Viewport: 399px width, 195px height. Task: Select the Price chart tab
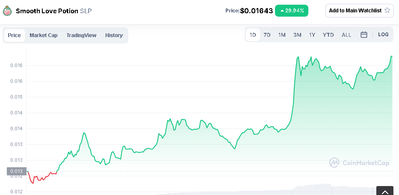coord(14,35)
